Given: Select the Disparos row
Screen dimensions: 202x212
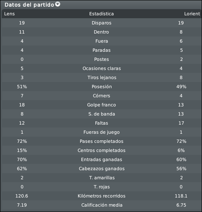Looking at the screenshot, I should tap(102, 23).
